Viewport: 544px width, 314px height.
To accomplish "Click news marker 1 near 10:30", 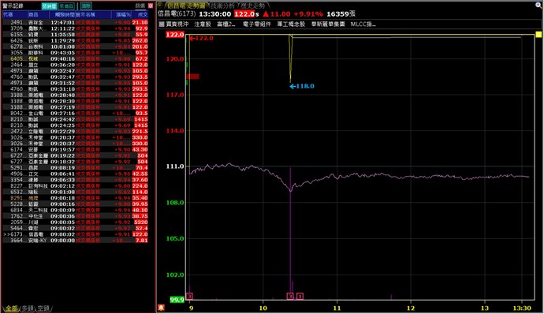I will [300, 296].
